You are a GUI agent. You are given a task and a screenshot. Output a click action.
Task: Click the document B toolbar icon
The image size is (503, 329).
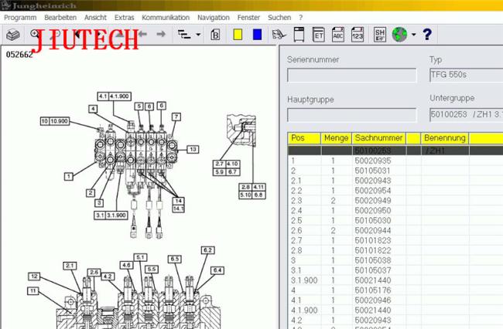click(215, 35)
